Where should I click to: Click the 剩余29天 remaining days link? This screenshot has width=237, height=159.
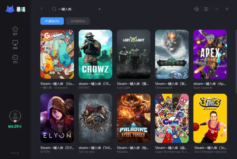(x=15, y=126)
